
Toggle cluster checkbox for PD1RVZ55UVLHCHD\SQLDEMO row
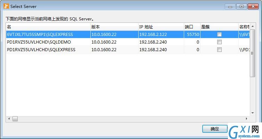(219, 42)
